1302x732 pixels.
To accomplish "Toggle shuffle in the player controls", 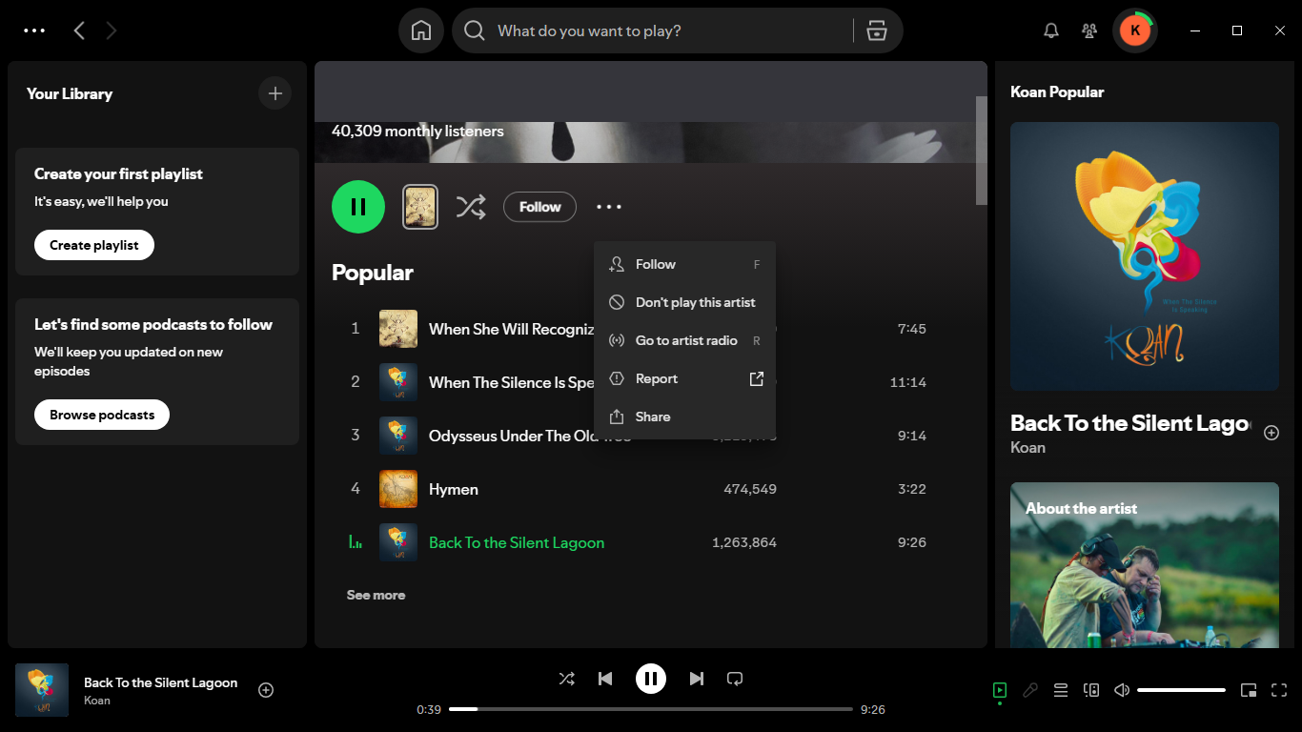I will click(x=566, y=679).
